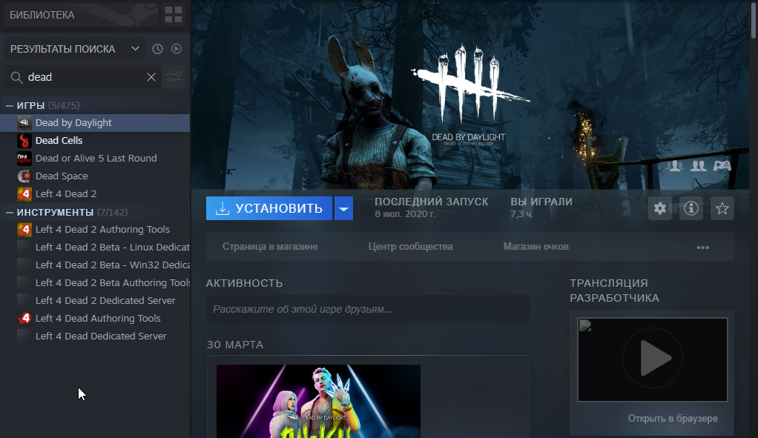Open Страница в магазине tab
The image size is (758, 438).
click(270, 246)
